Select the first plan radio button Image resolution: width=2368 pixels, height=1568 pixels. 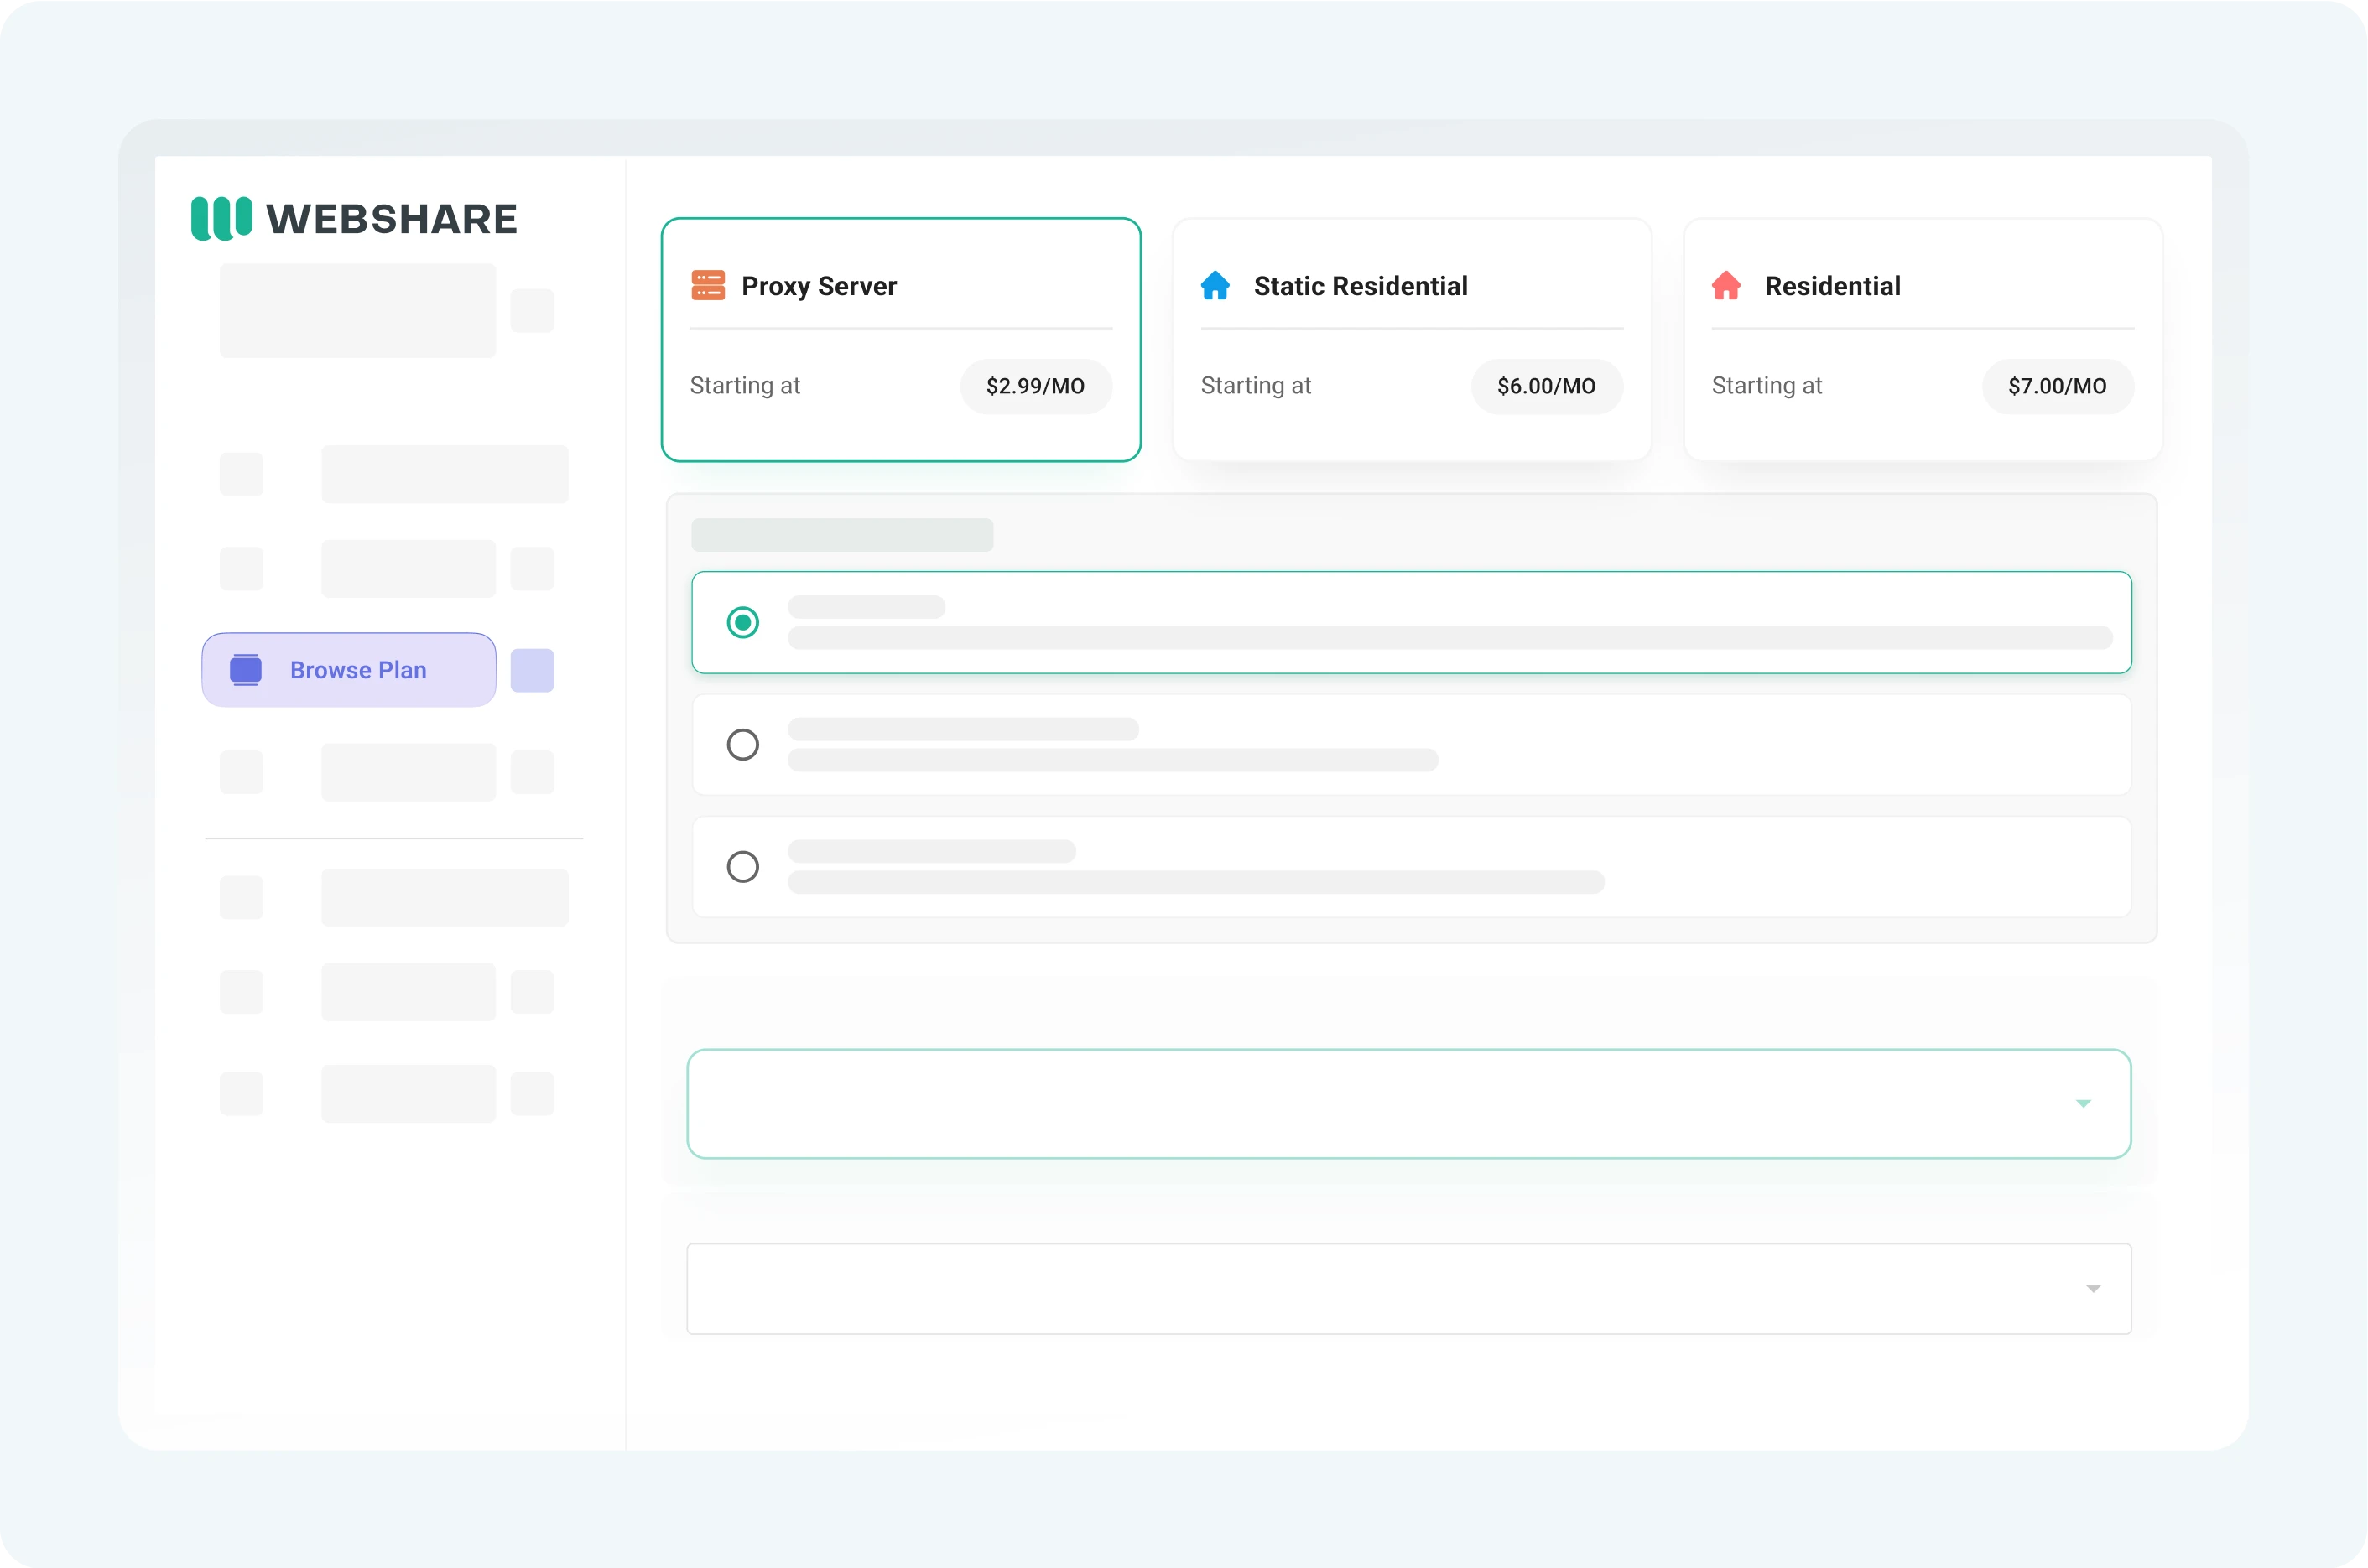click(743, 622)
